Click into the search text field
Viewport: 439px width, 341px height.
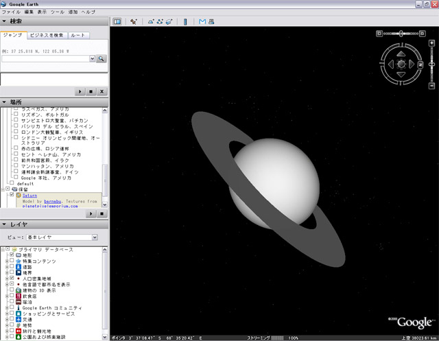[45, 58]
